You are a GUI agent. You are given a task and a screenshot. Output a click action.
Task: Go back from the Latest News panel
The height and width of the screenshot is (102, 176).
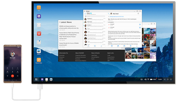click(60, 22)
